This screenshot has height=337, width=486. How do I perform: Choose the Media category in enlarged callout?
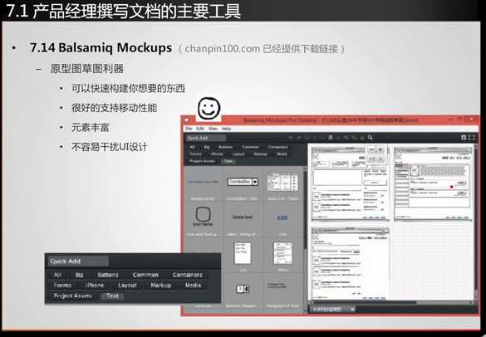193,286
